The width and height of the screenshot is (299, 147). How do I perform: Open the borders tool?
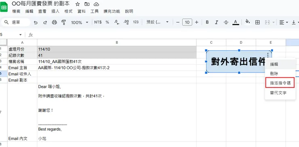tap(257, 22)
